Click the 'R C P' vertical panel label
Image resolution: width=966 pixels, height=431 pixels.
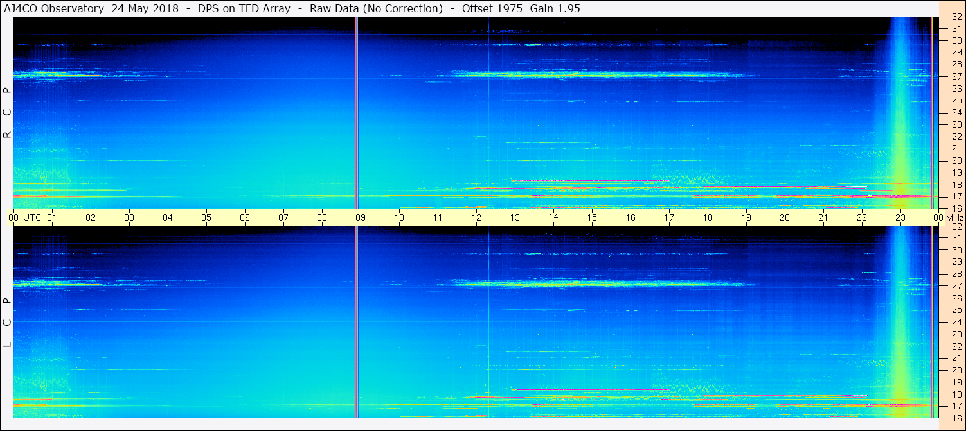pos(7,113)
